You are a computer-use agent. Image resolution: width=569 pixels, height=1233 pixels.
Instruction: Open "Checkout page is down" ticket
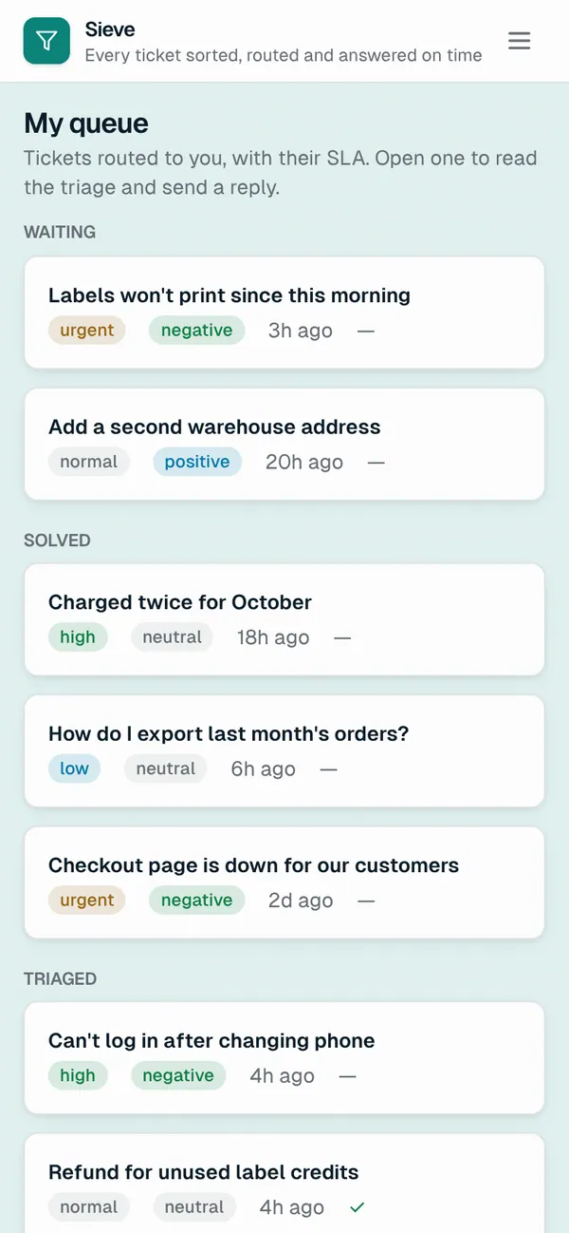284,882
